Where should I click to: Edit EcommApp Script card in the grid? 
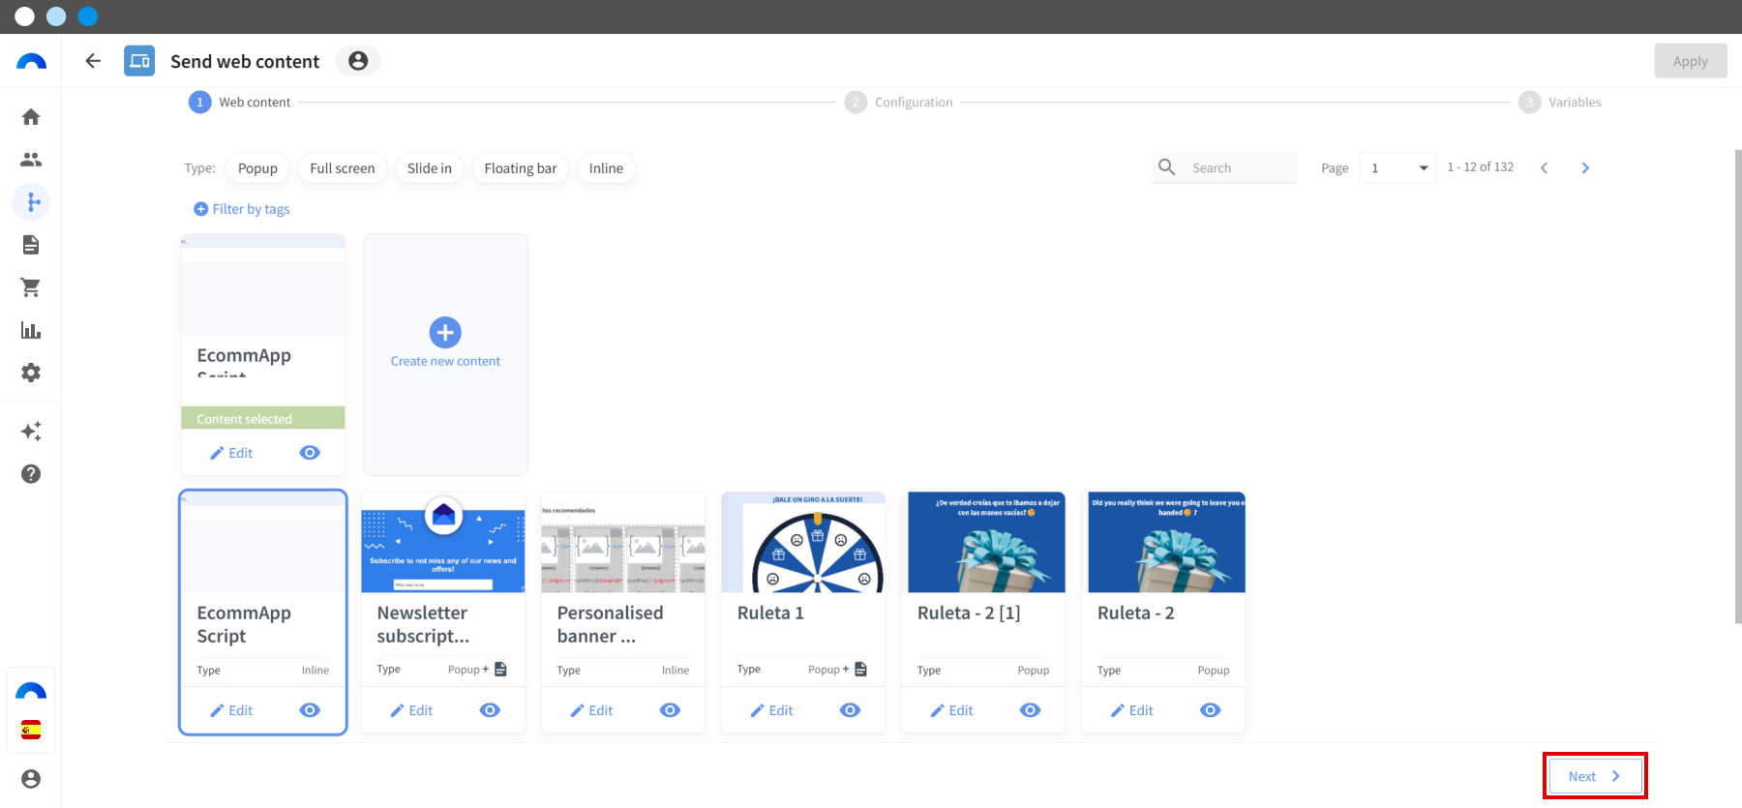coord(232,710)
